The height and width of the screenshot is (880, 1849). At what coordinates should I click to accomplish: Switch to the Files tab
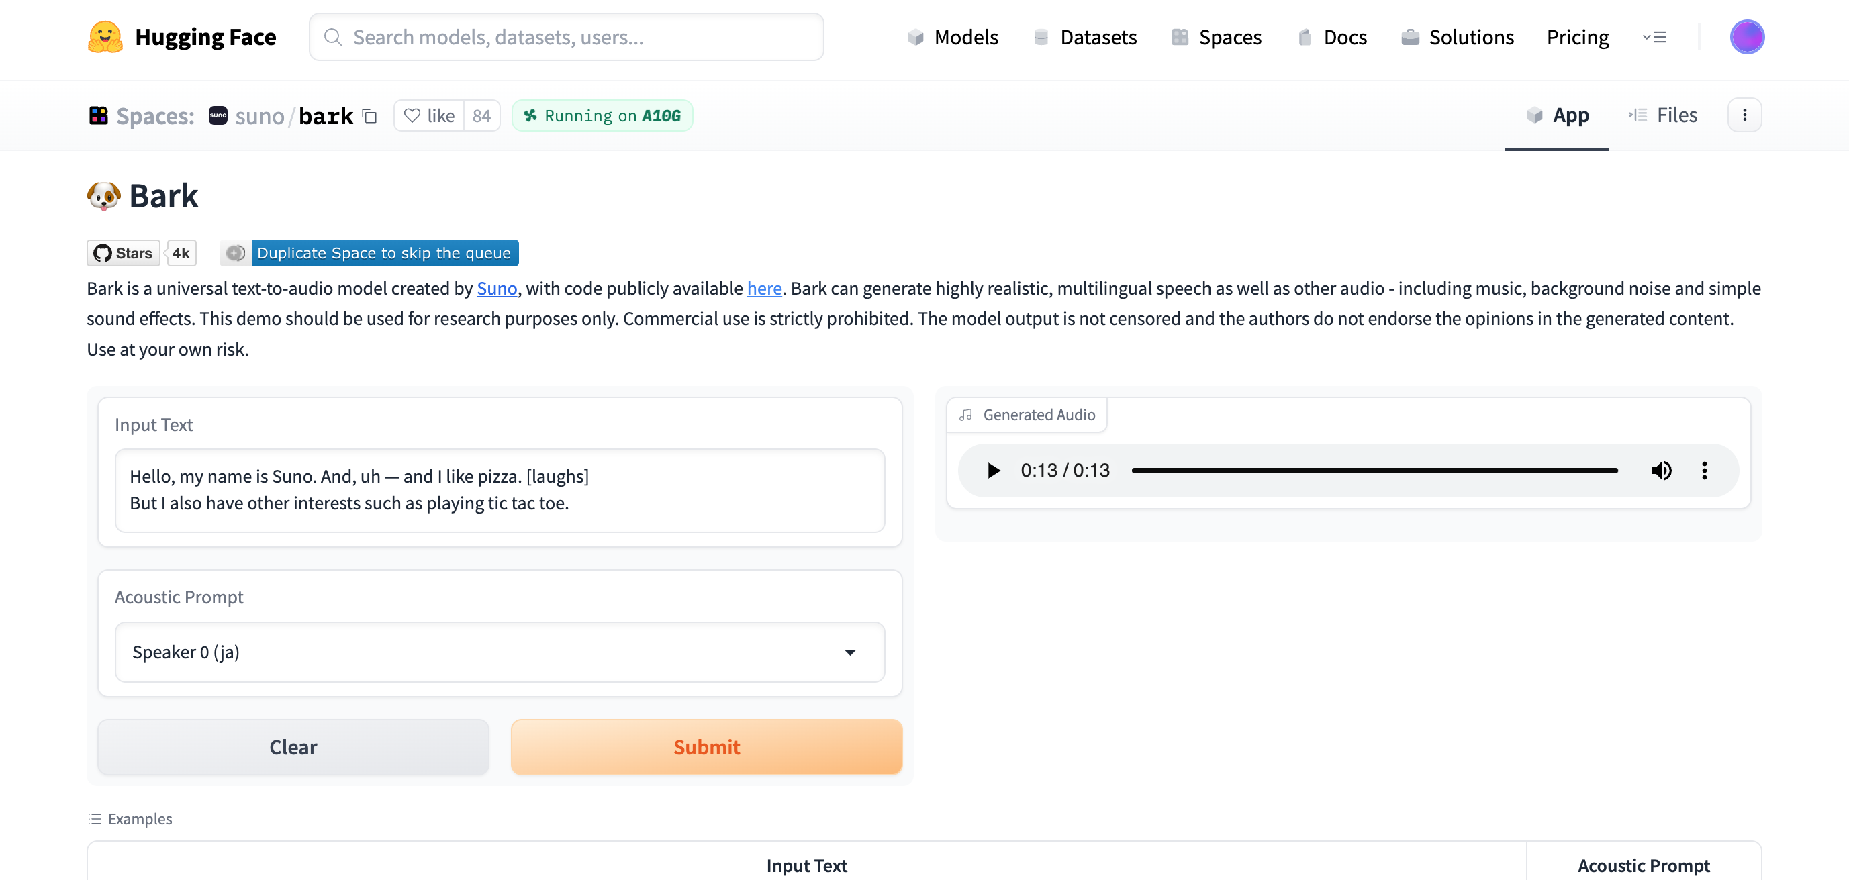pos(1663,115)
